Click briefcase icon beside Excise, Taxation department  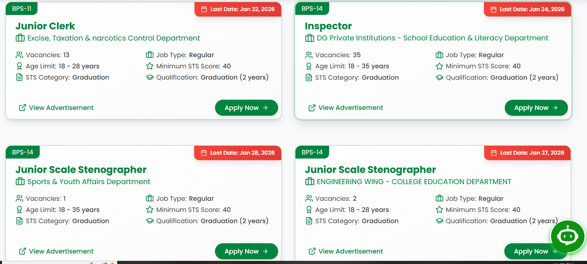click(20, 38)
